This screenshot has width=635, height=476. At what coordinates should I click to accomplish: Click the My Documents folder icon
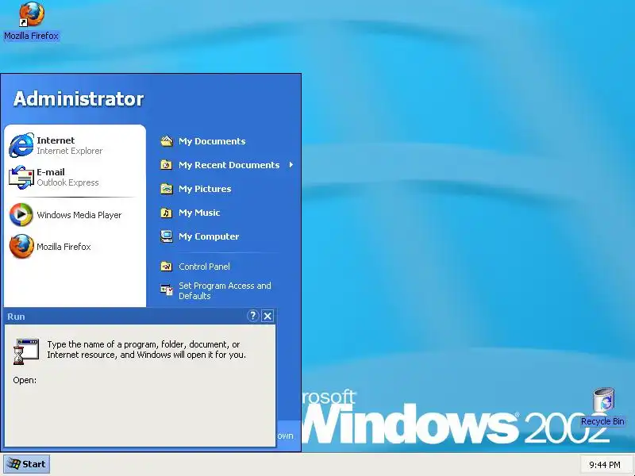pyautogui.click(x=167, y=141)
